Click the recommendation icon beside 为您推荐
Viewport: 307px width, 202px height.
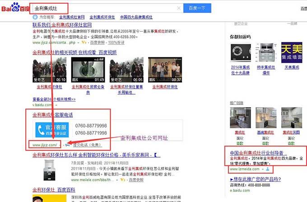point(35,17)
